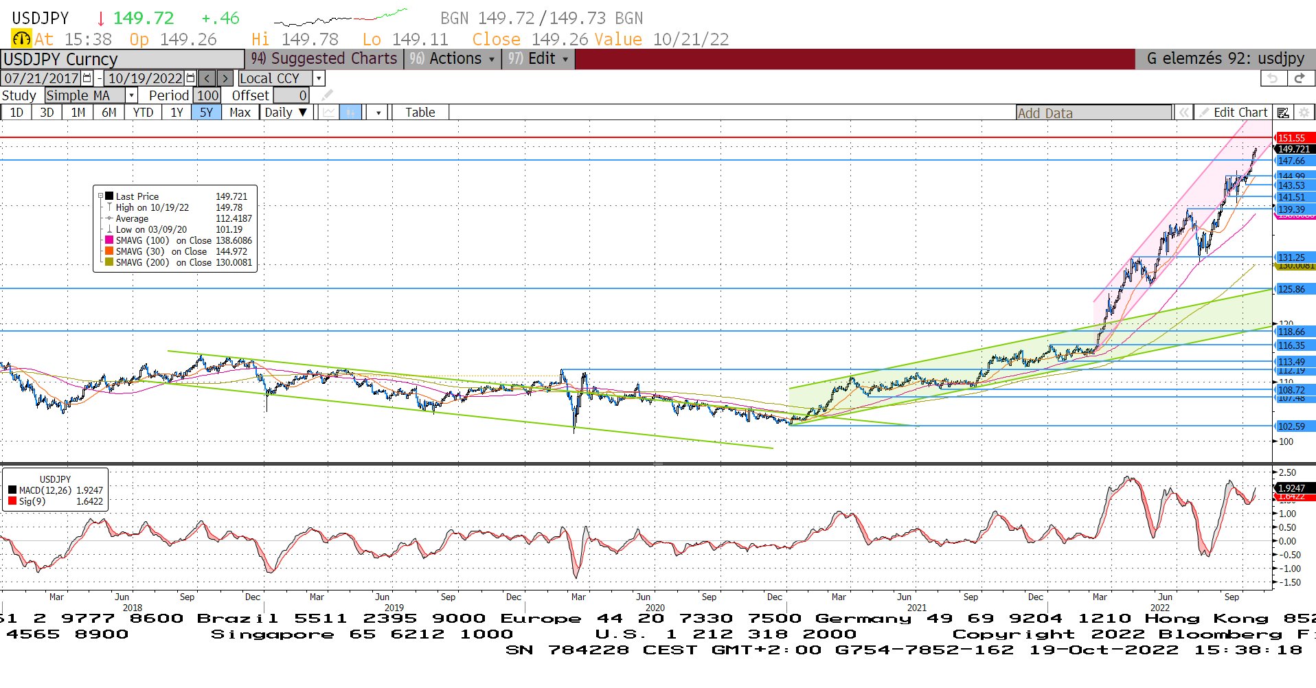This screenshot has height=688, width=1316.
Task: Collapse the price legend tree toggle
Action: coord(101,196)
